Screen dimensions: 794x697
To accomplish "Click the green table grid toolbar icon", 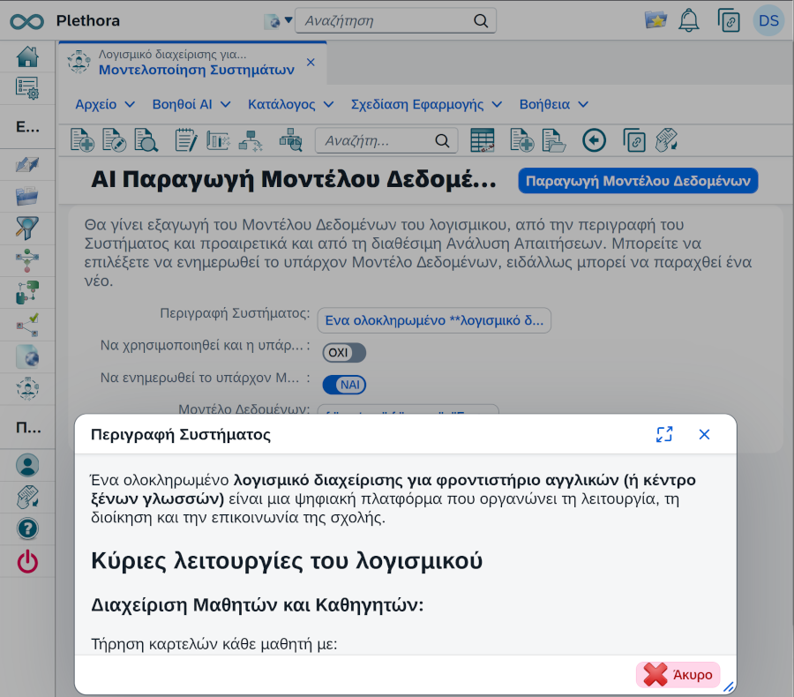I will pyautogui.click(x=482, y=140).
